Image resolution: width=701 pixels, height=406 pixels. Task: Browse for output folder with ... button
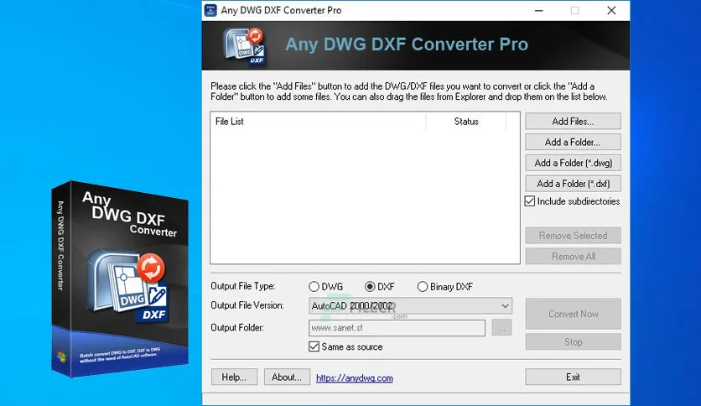coord(501,328)
